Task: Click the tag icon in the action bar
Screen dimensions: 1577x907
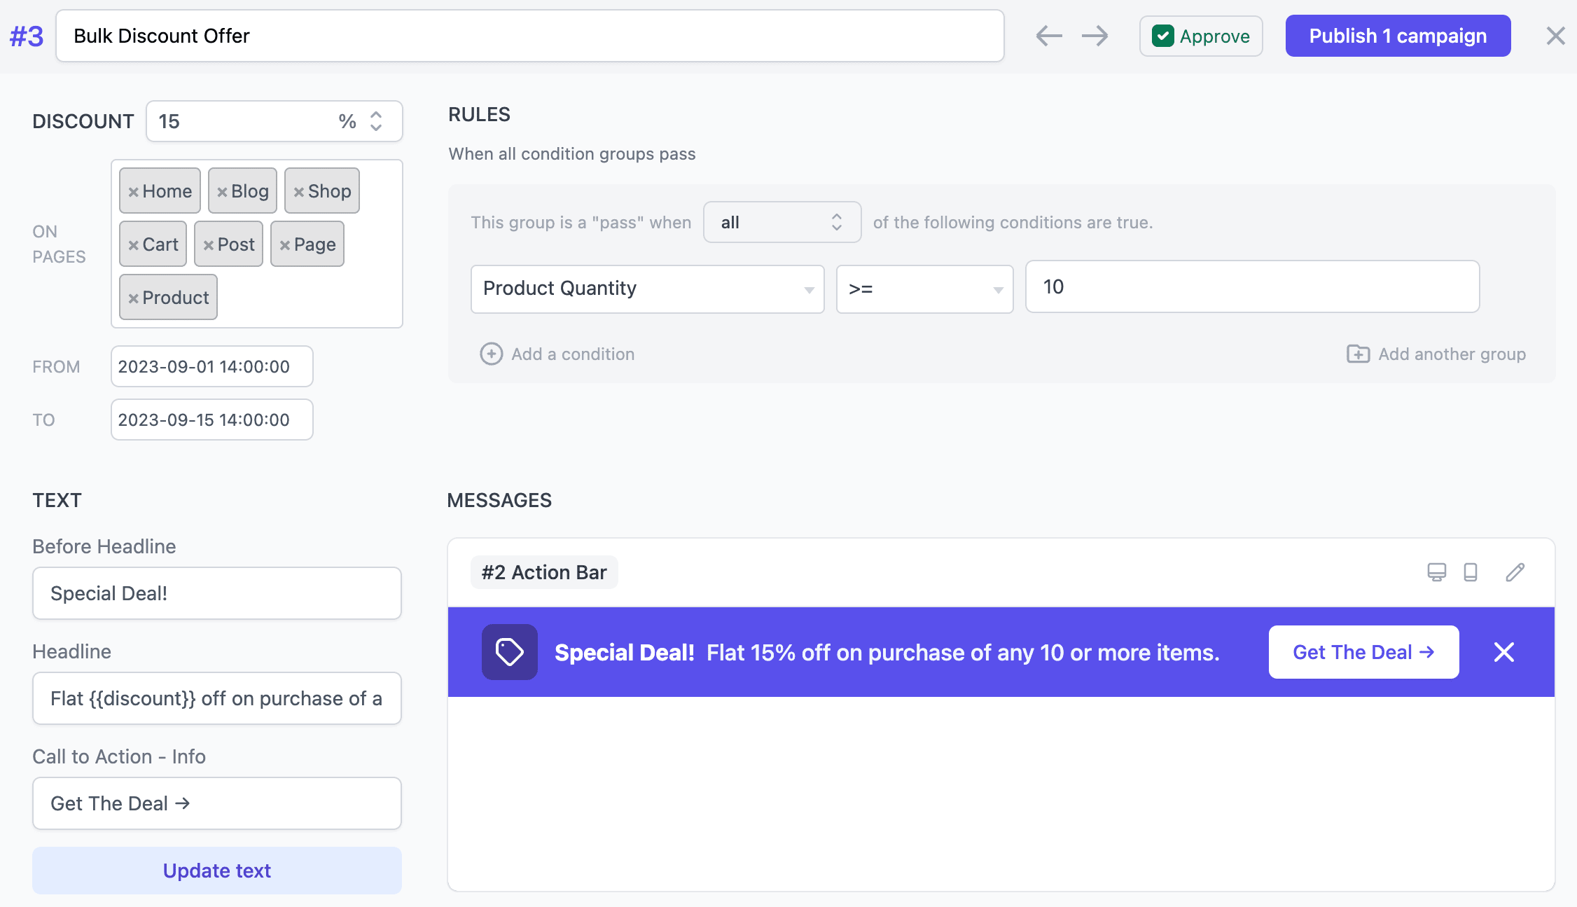Action: click(509, 651)
